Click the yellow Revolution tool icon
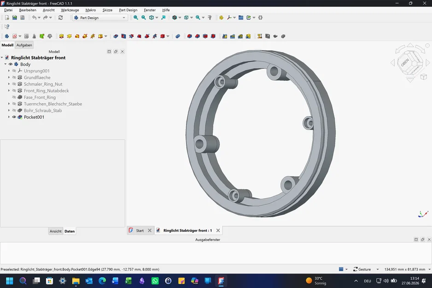This screenshot has width=432, height=288. coord(69,36)
